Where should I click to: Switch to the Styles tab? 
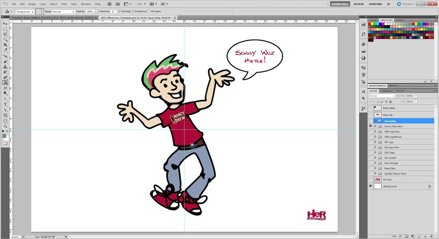pos(400,20)
